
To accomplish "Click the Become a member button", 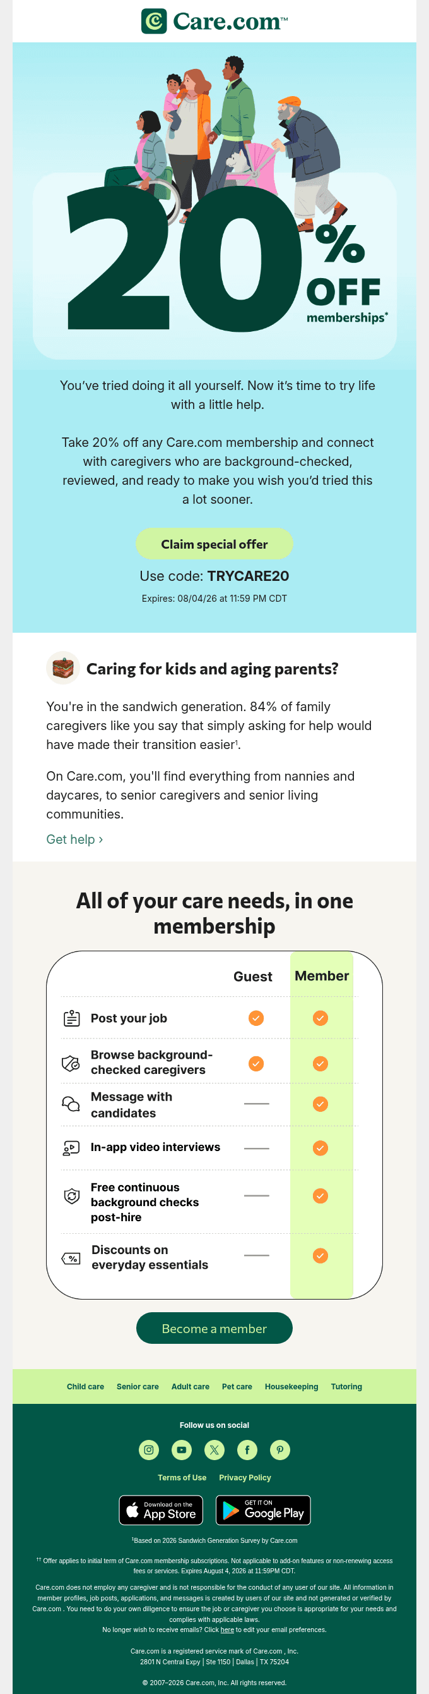I will 214,1329.
